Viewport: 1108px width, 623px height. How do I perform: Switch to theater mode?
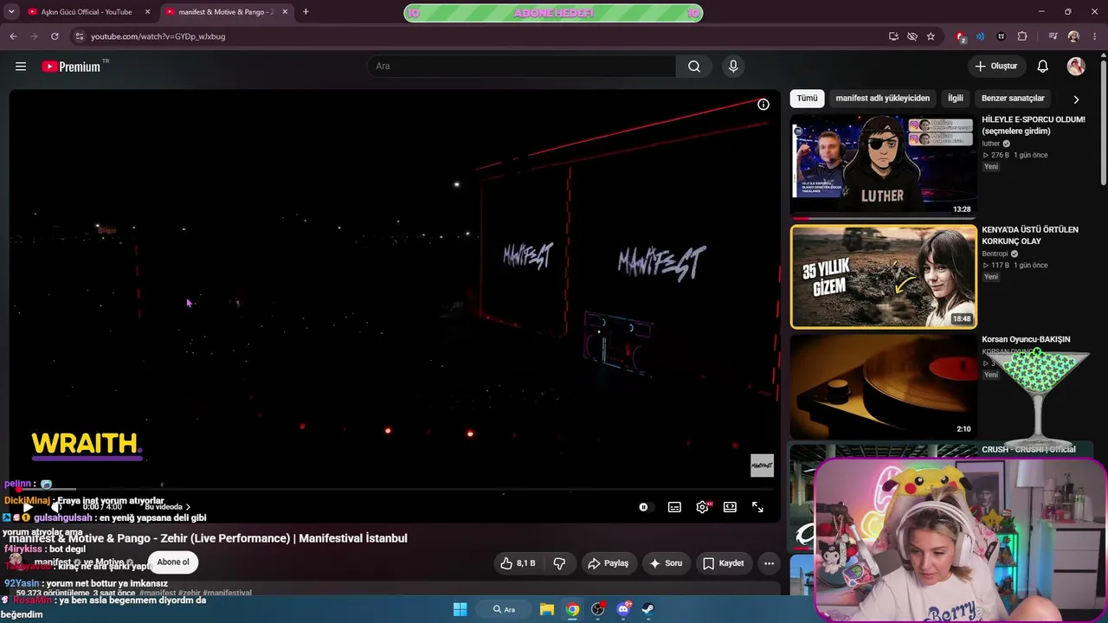[x=730, y=507]
